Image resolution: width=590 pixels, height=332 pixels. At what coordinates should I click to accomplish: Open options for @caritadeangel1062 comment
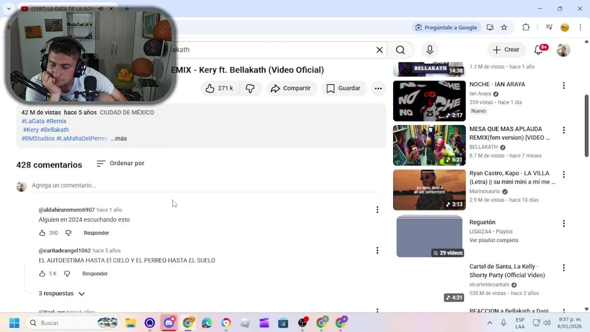(x=377, y=250)
